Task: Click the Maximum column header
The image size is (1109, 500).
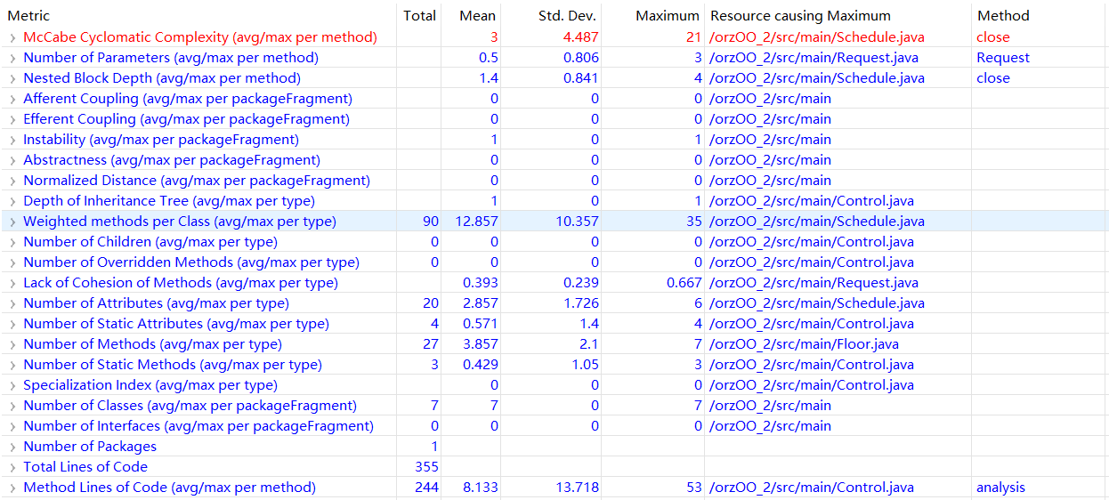Action: coord(668,16)
